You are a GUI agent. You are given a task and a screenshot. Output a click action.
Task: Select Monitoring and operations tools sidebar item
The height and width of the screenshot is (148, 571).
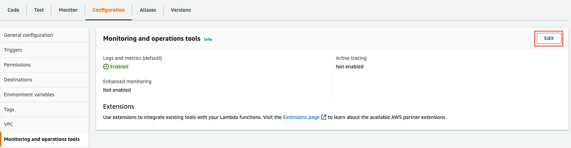click(x=44, y=139)
